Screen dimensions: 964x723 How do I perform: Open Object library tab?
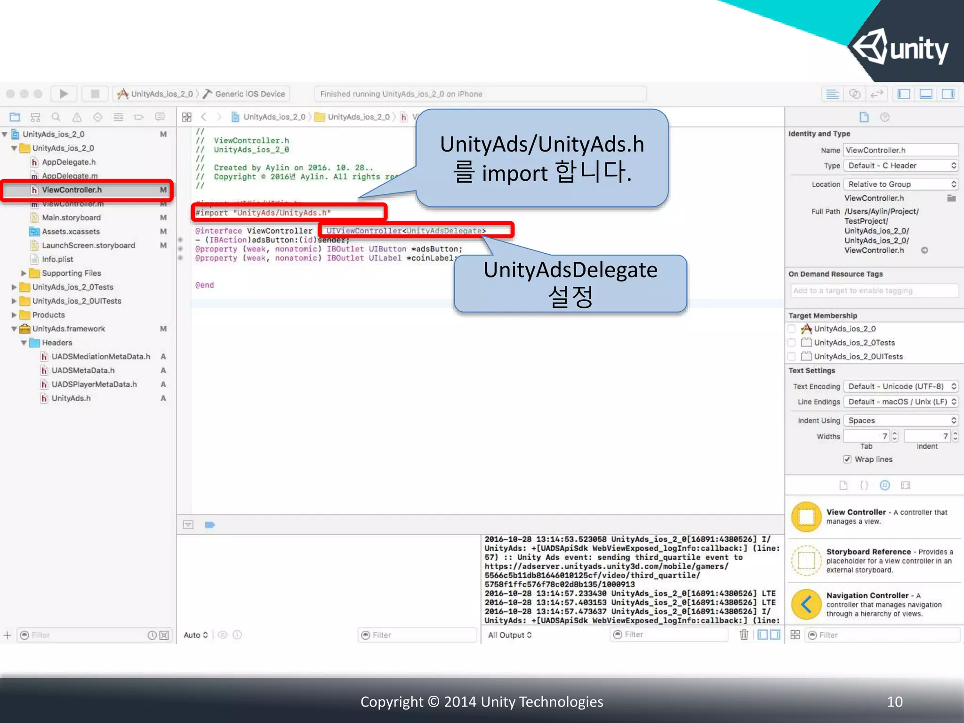point(885,485)
